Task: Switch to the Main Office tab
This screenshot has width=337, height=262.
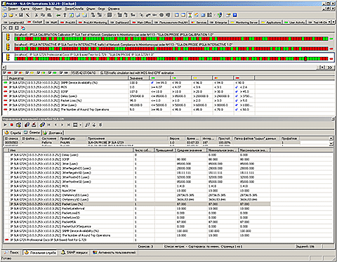Action: [142, 22]
